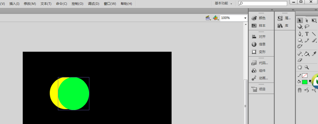Open the Edit Symbols dropdown
This screenshot has width=318, height=124.
(x=216, y=18)
